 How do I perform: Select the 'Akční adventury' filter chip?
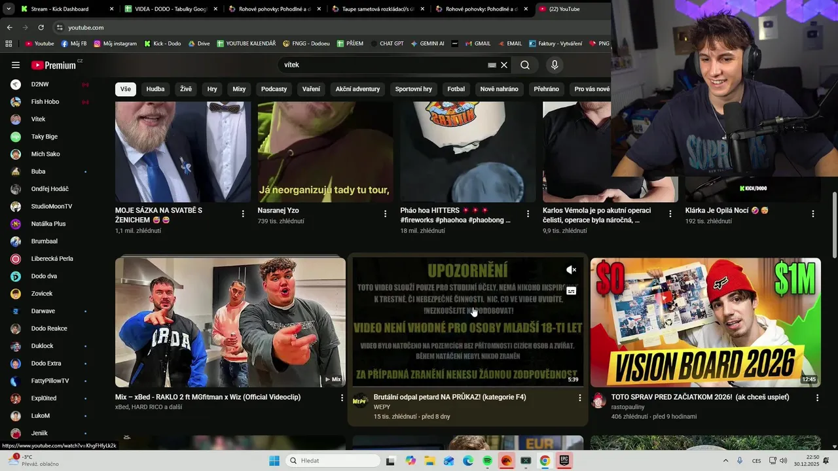(x=357, y=89)
